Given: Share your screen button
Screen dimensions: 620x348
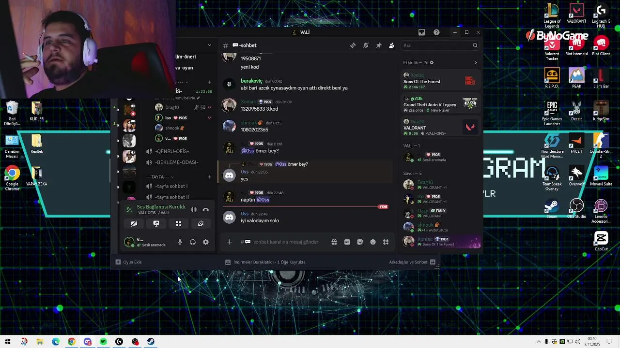Looking at the screenshot, I should (x=156, y=224).
